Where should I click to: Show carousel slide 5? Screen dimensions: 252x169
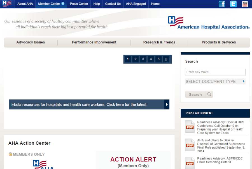tap(158, 59)
